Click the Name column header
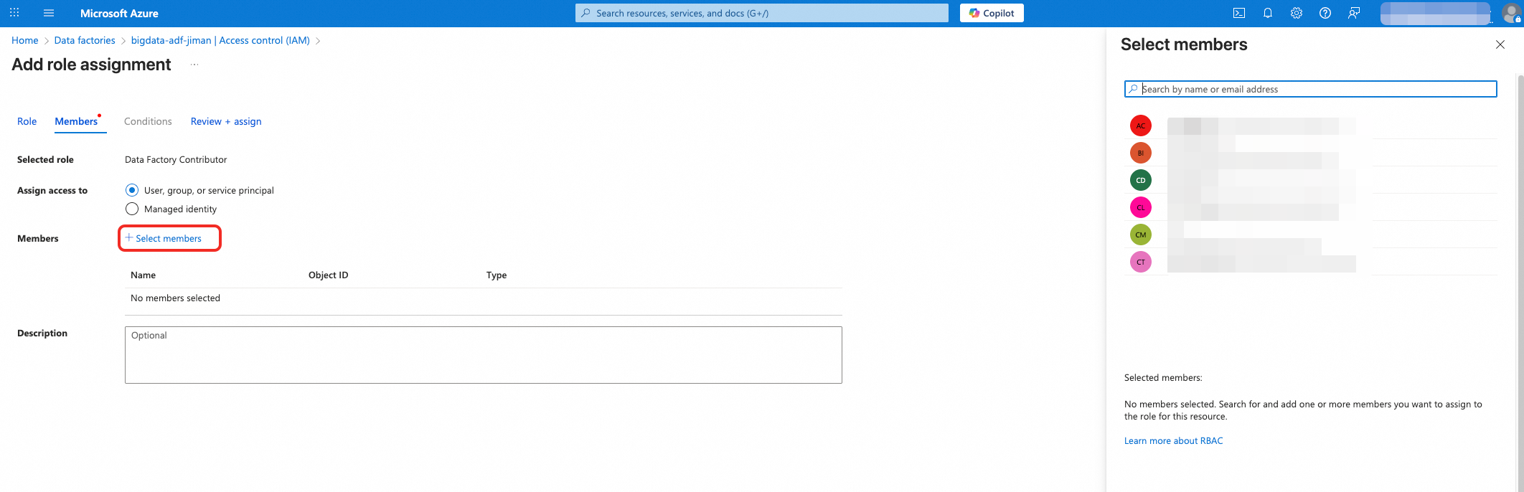Viewport: 1524px width, 492px height. tap(144, 275)
